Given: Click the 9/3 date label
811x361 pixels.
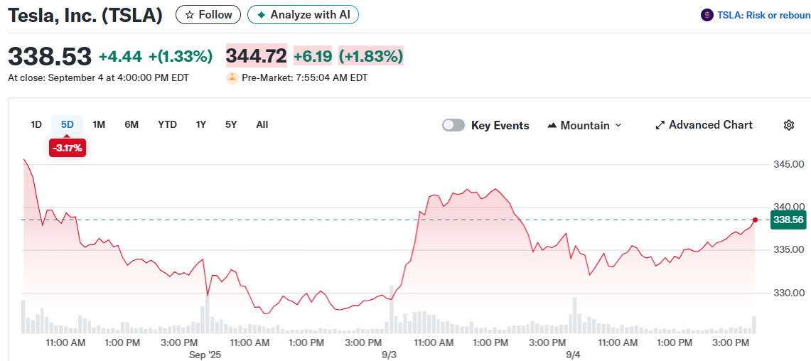Looking at the screenshot, I should (x=389, y=356).
